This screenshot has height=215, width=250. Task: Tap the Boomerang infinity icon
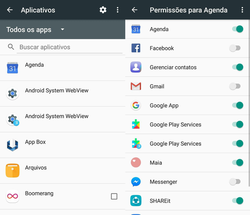12,196
